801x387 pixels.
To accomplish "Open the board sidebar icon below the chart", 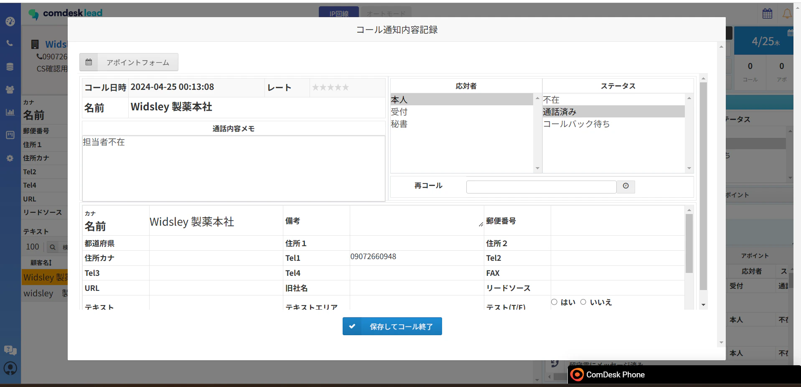I will click(x=10, y=135).
